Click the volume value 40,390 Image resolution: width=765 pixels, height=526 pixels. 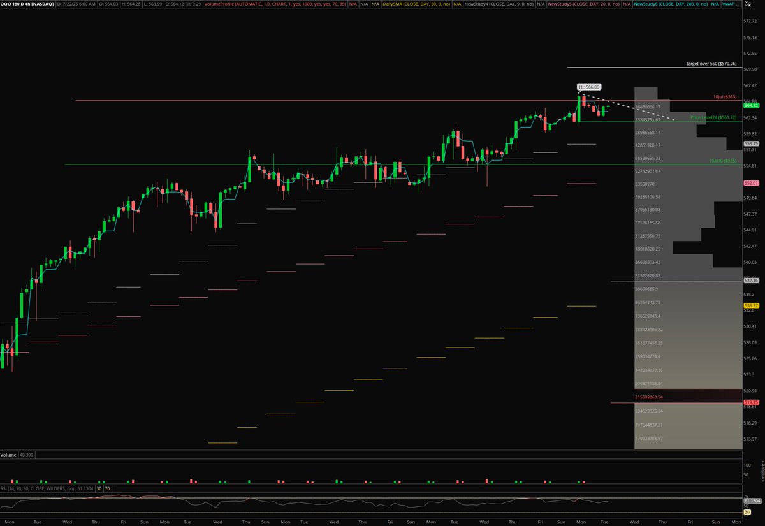tap(27, 455)
